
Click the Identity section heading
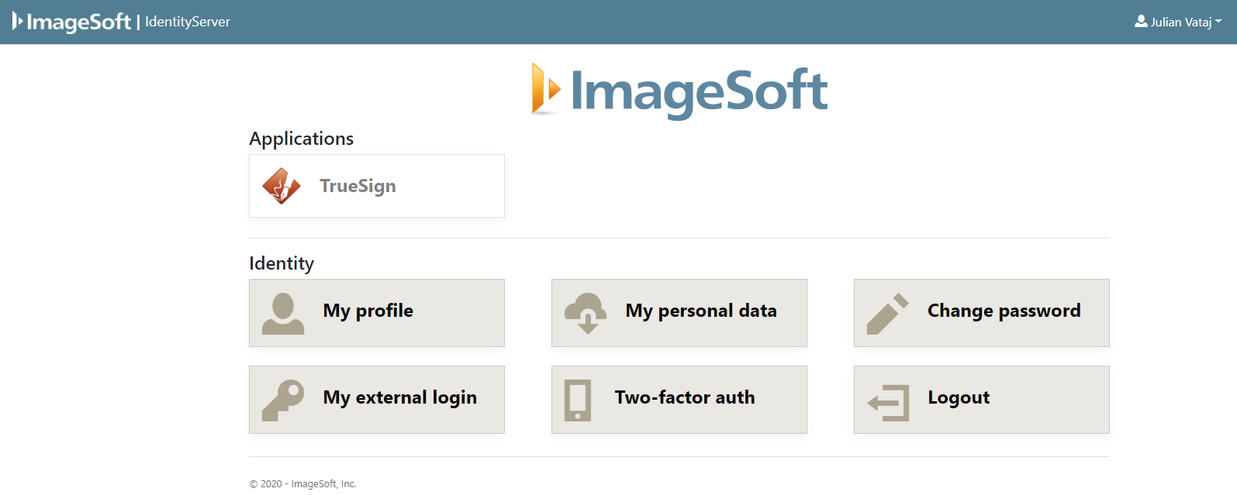(x=282, y=263)
